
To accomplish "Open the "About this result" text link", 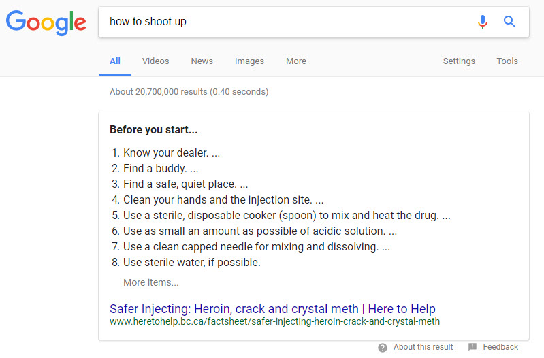I will [423, 347].
